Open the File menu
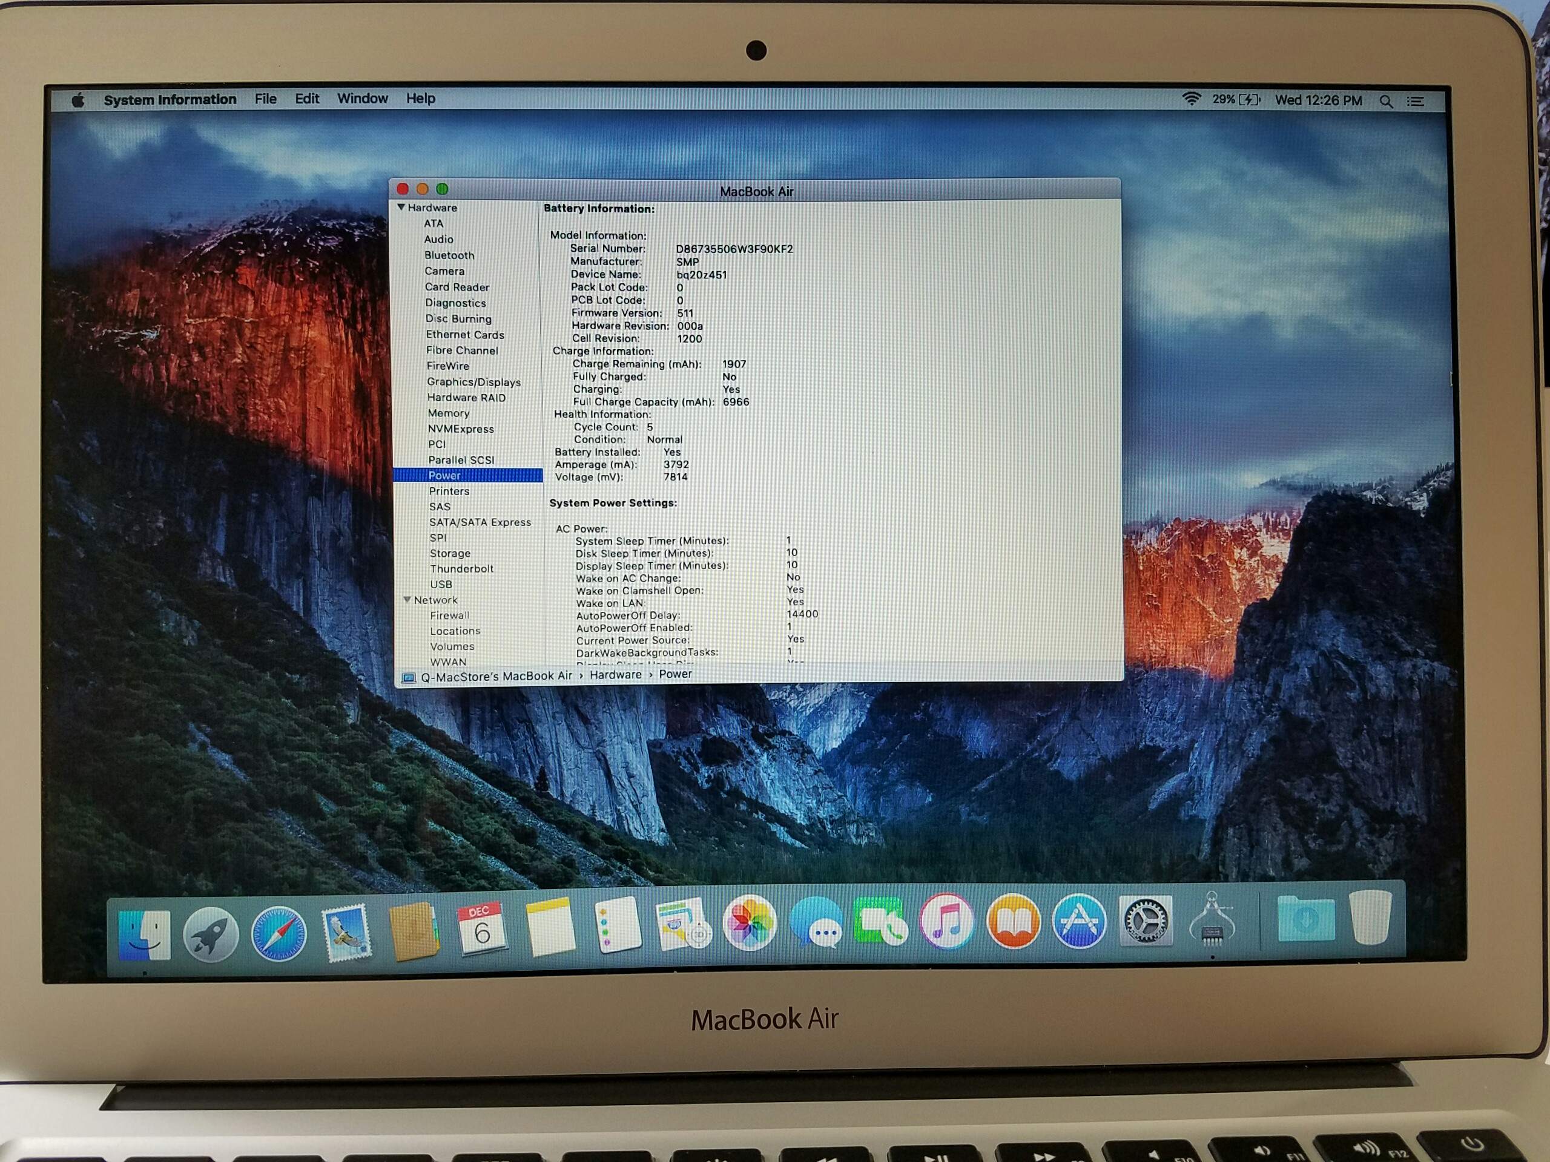 [x=266, y=99]
